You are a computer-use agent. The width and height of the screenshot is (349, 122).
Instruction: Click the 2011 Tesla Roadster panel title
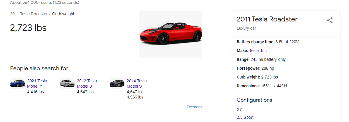[267, 19]
